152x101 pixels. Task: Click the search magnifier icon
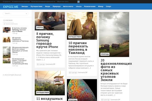pyautogui.click(x=26, y=14)
